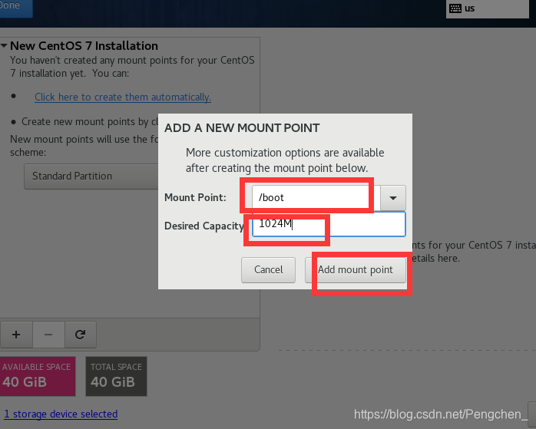The height and width of the screenshot is (429, 536).
Task: Click the plus icon to add mount point
Action: (16, 335)
